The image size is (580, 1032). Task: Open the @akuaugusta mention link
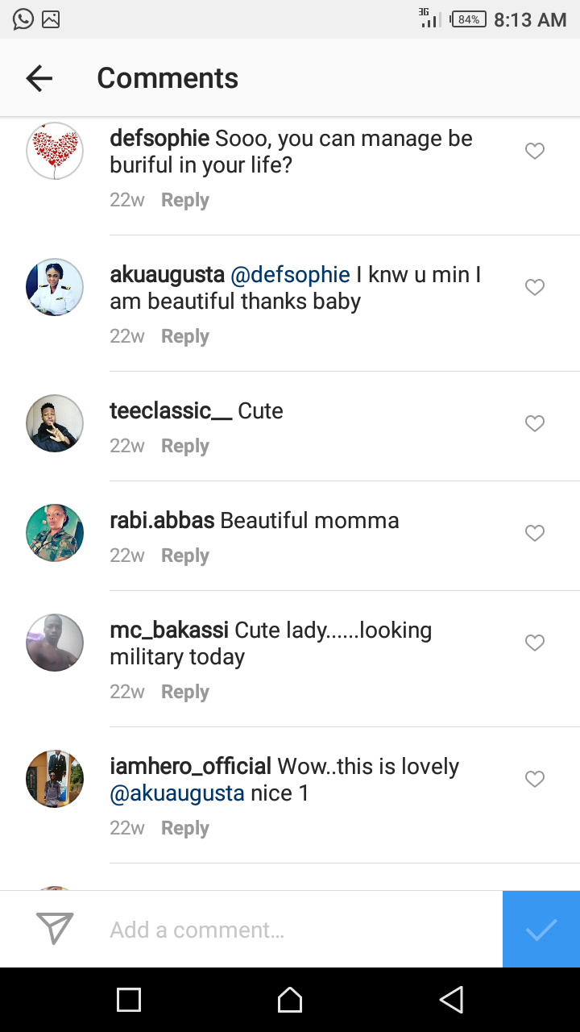(x=177, y=793)
